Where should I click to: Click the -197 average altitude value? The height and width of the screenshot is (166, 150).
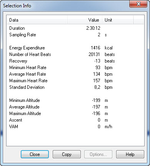click(x=96, y=107)
